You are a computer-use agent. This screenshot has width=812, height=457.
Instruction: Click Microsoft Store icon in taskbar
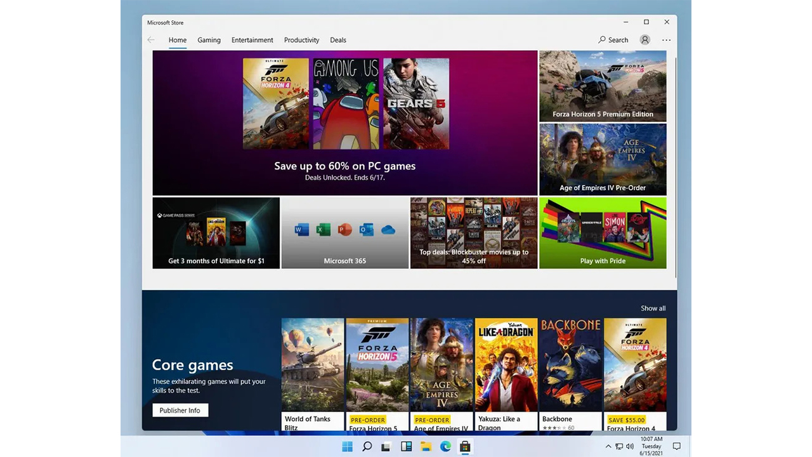(465, 447)
